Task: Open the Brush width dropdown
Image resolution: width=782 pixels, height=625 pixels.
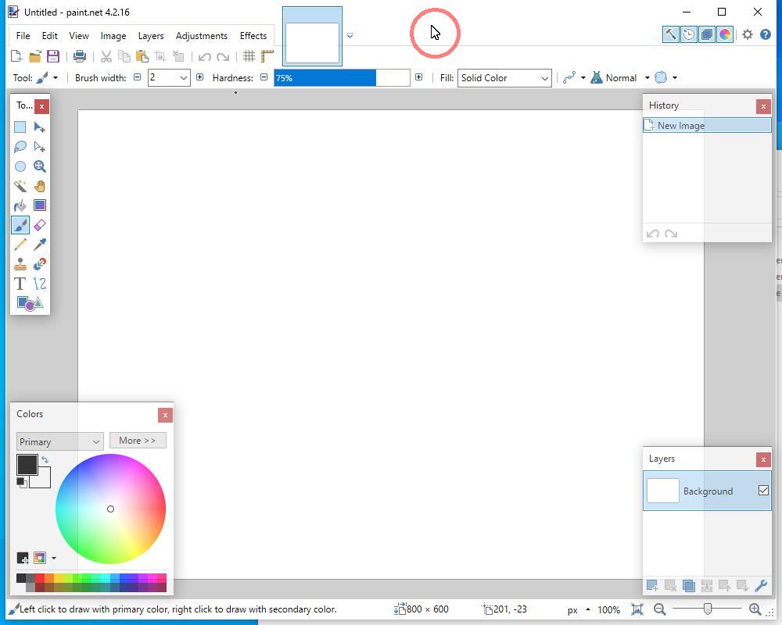Action: 184,78
